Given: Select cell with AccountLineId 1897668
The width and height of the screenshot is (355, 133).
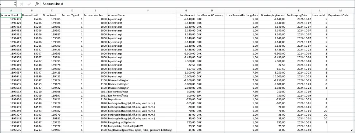Looking at the screenshot, I should tap(11, 49).
